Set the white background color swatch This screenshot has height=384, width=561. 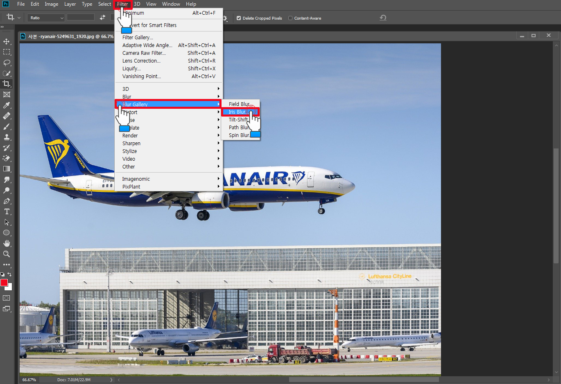(9, 287)
